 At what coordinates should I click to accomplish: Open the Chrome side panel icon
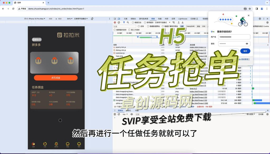point(257,9)
